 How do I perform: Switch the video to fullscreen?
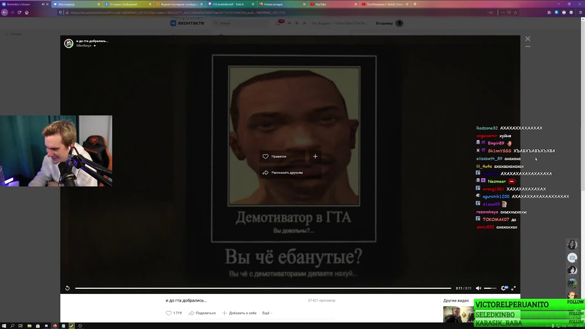[513, 288]
